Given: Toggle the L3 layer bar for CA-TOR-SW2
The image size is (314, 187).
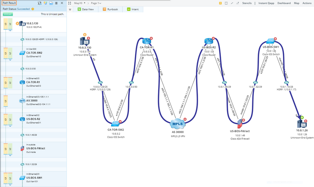Looking at the screenshot, I should click(6, 53).
